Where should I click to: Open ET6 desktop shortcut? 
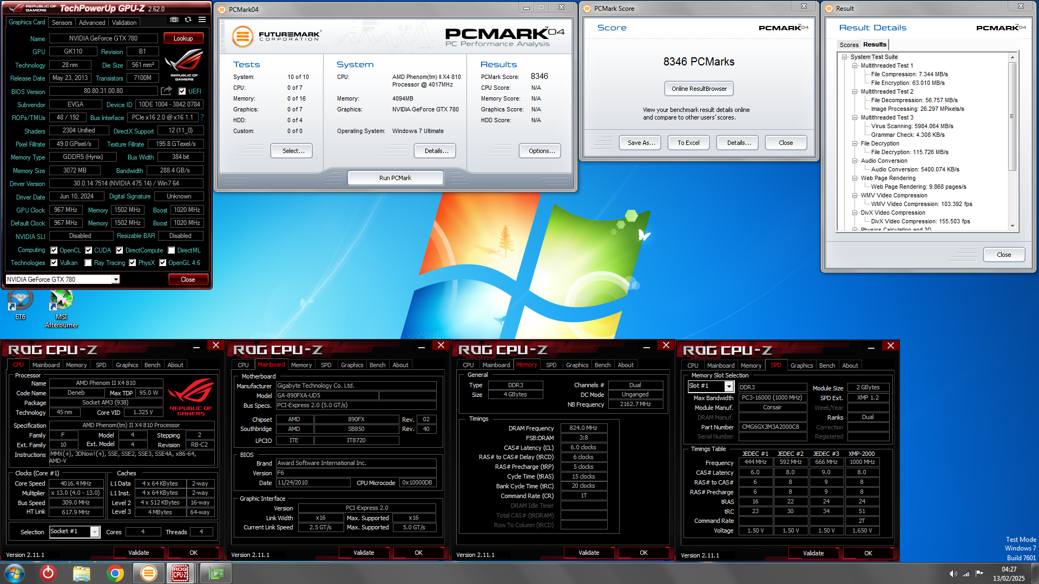point(20,304)
